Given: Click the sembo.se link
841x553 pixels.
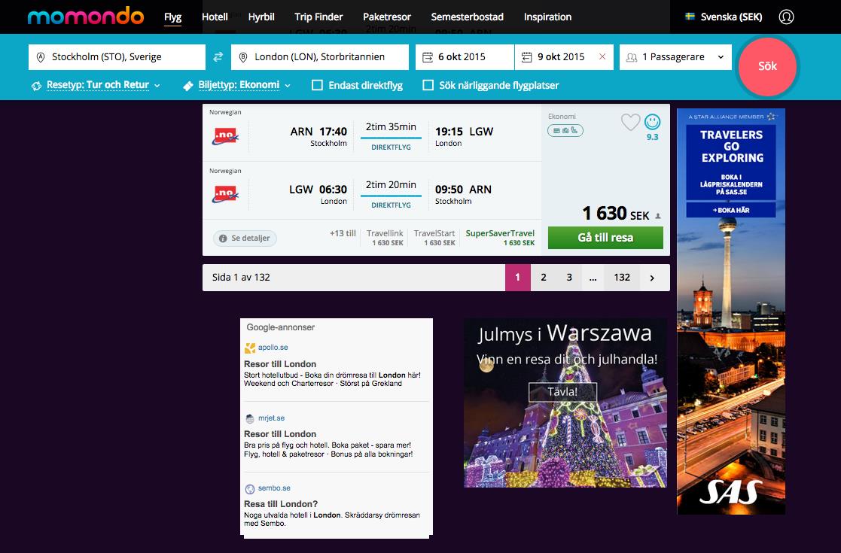Looking at the screenshot, I should click(274, 488).
